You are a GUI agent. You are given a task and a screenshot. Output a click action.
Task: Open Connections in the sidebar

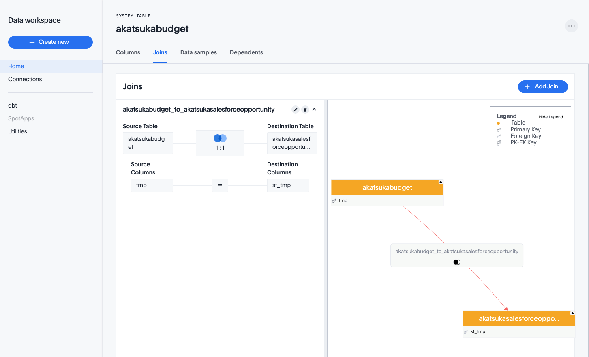25,79
